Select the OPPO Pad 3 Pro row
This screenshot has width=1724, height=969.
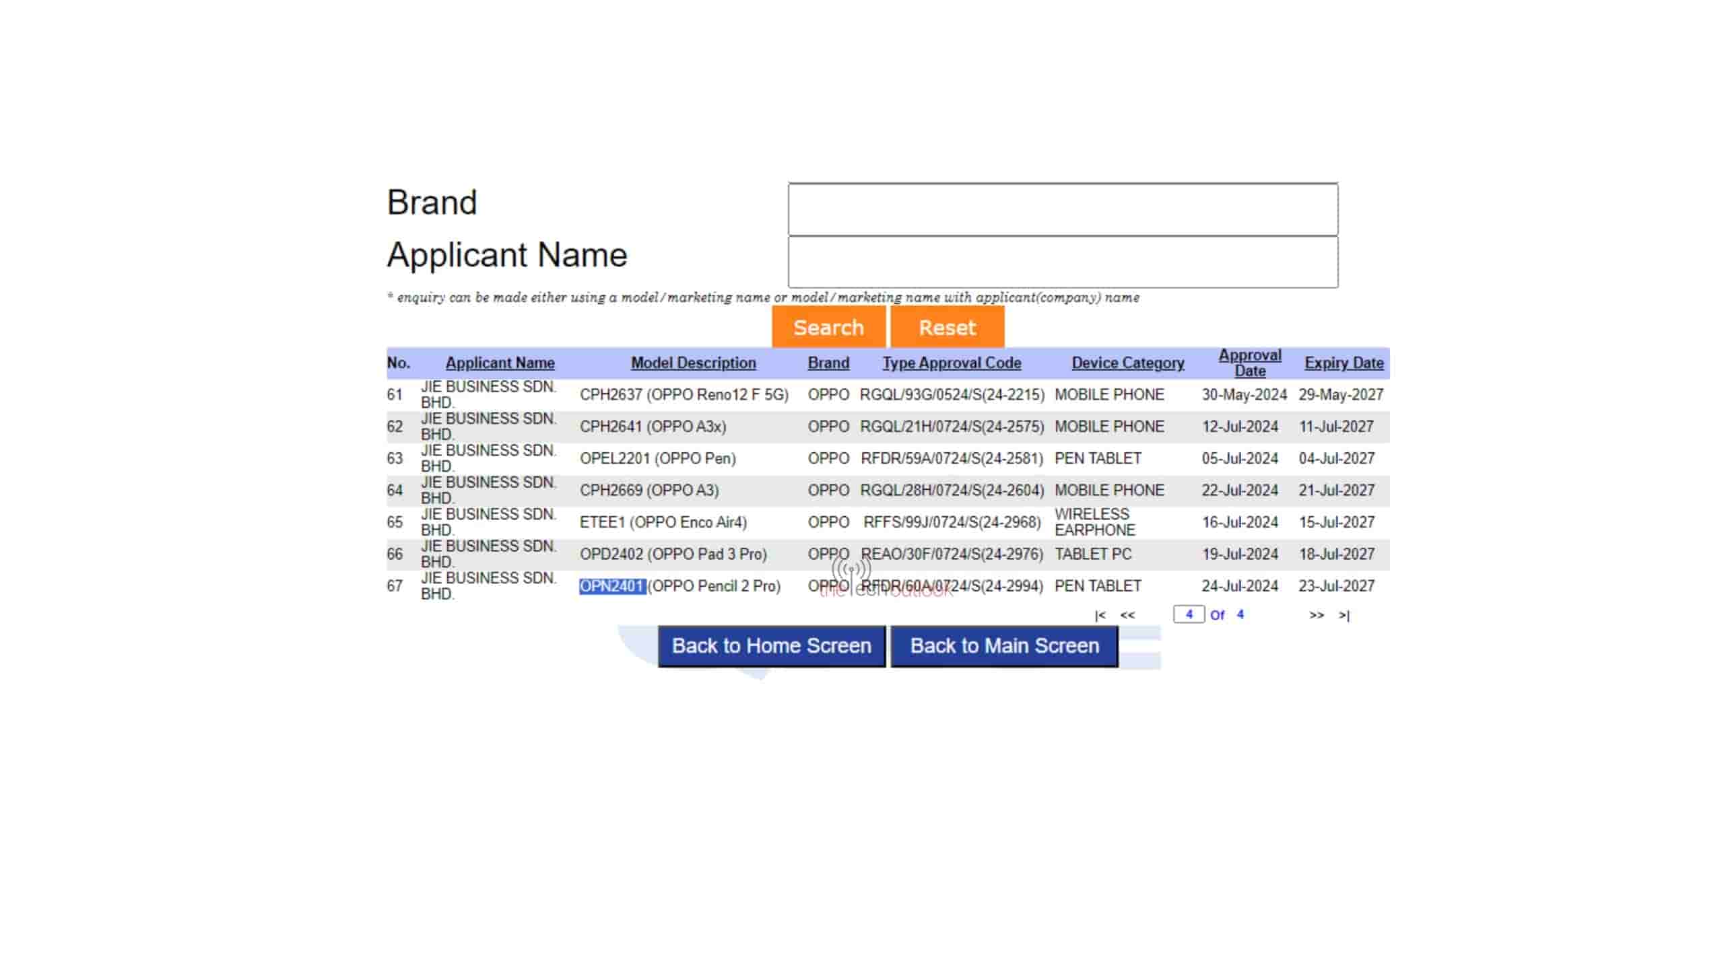click(673, 554)
